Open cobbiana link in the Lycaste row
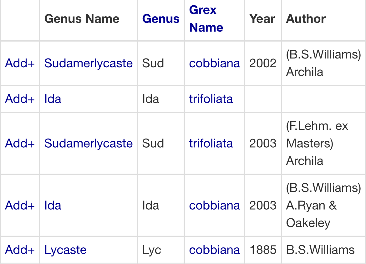Screen dimensions: 366x264 point(214,250)
